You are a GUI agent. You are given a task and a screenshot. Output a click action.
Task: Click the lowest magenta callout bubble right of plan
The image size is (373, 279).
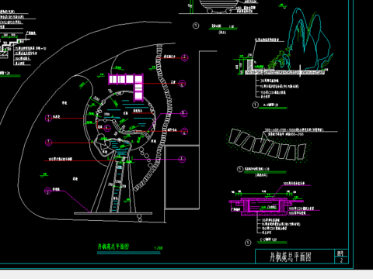[182, 159]
